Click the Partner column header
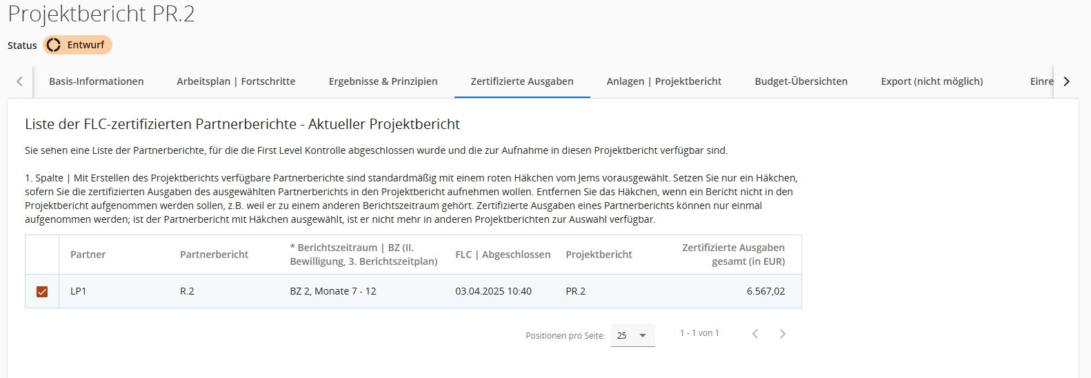The image size is (1091, 378). [x=88, y=255]
